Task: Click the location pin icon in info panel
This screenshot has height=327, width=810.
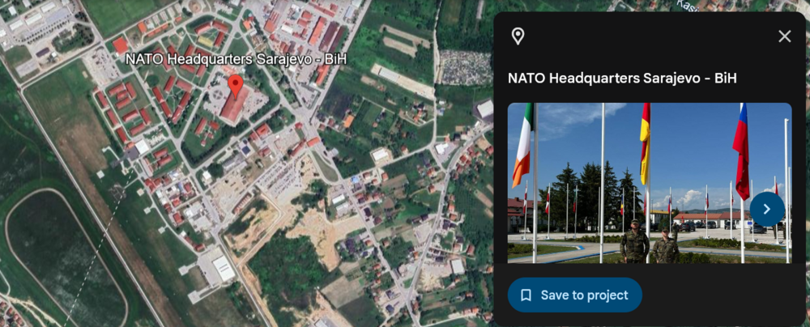Action: coord(518,36)
